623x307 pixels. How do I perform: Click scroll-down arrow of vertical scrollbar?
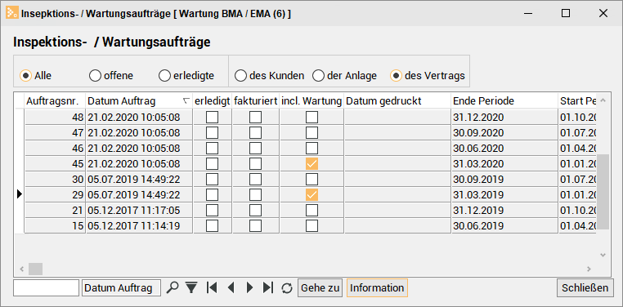pyautogui.click(x=603, y=255)
